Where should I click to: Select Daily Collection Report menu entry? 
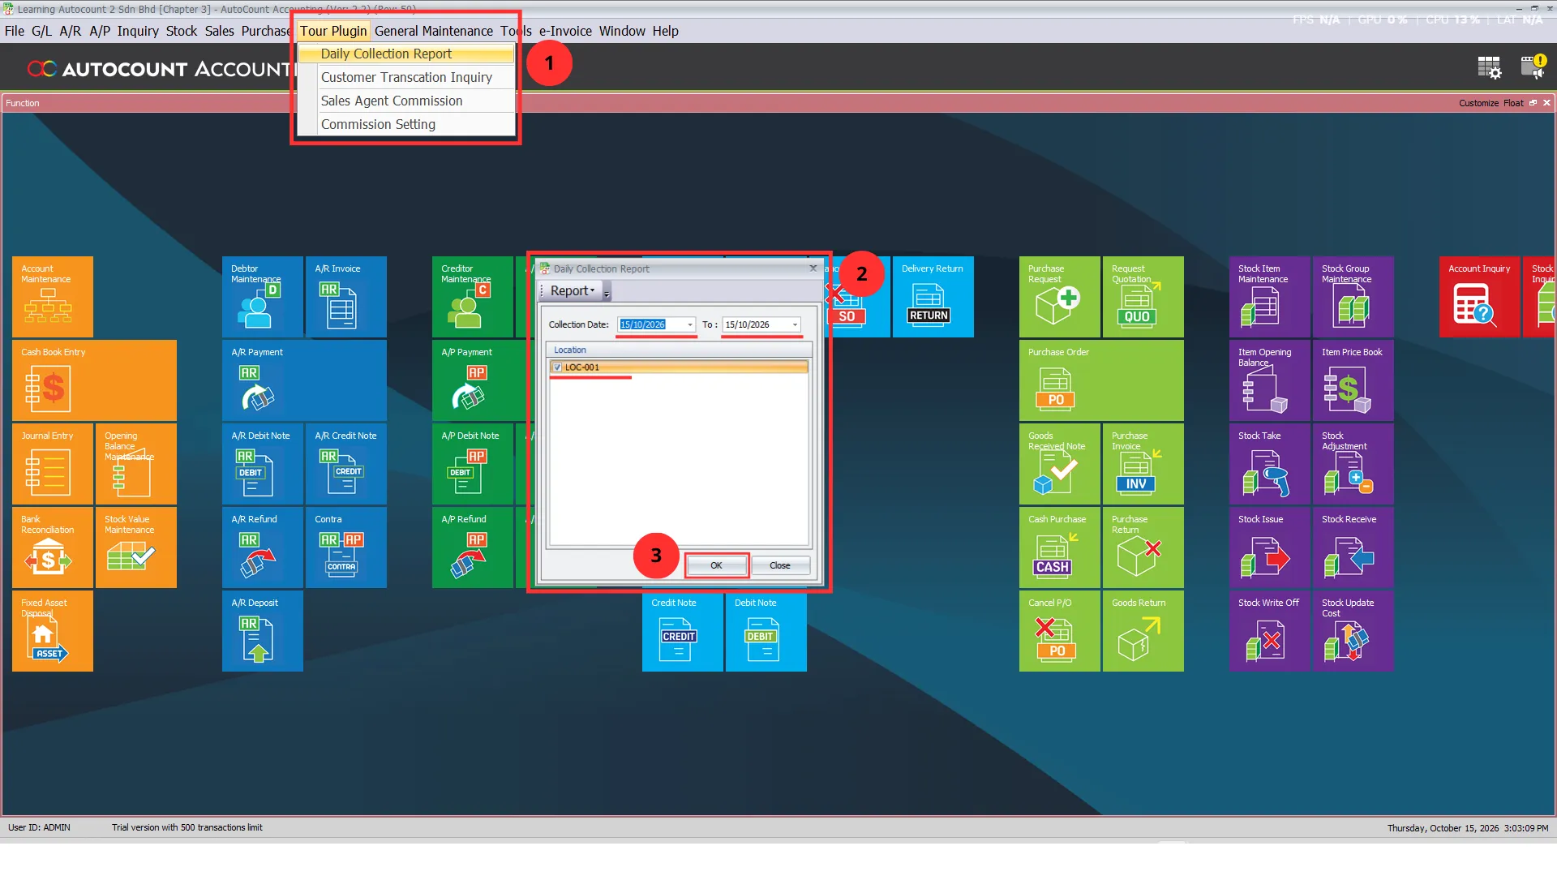click(x=406, y=54)
